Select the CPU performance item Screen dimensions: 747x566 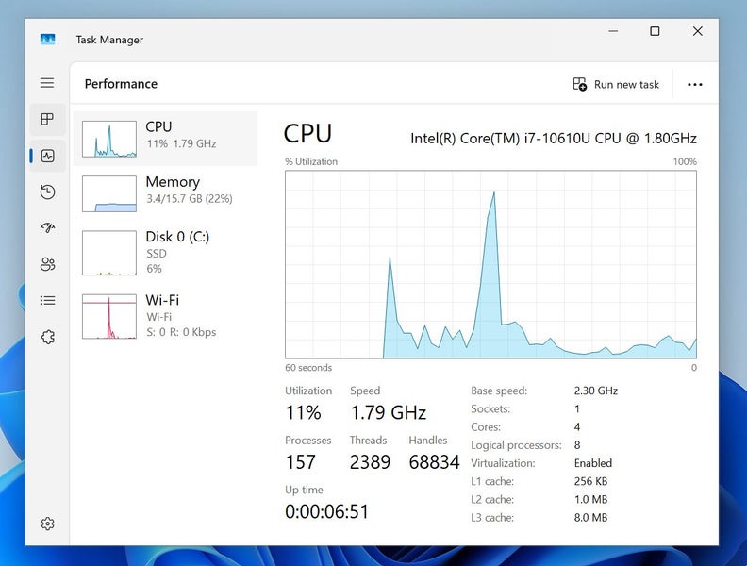click(165, 139)
